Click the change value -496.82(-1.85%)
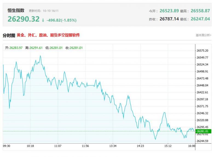 coord(61,20)
